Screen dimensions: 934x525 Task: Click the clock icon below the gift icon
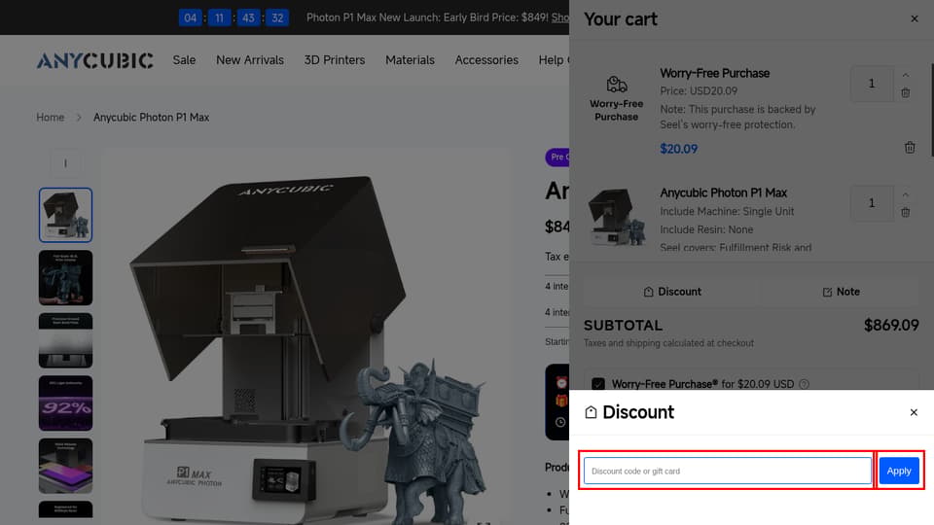tap(560, 422)
